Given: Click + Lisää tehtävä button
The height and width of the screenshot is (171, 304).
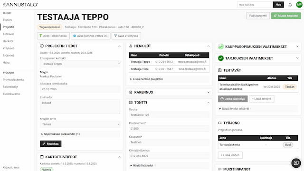Looking at the screenshot, I should point(262,99).
